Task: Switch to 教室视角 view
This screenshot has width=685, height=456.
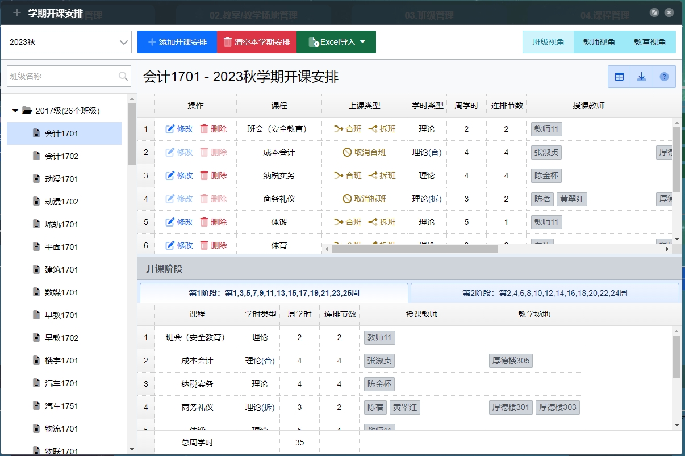Action: coord(650,42)
